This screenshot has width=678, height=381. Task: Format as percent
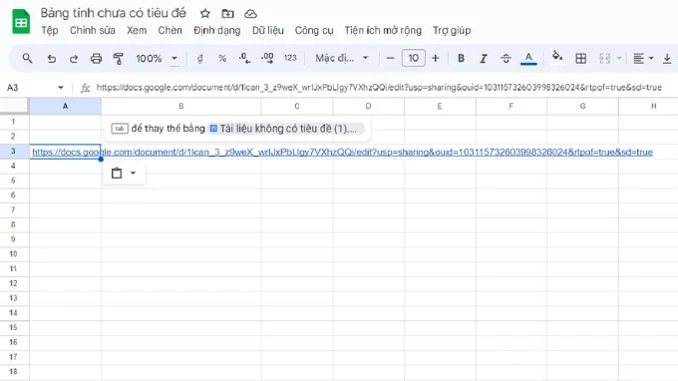[222, 59]
